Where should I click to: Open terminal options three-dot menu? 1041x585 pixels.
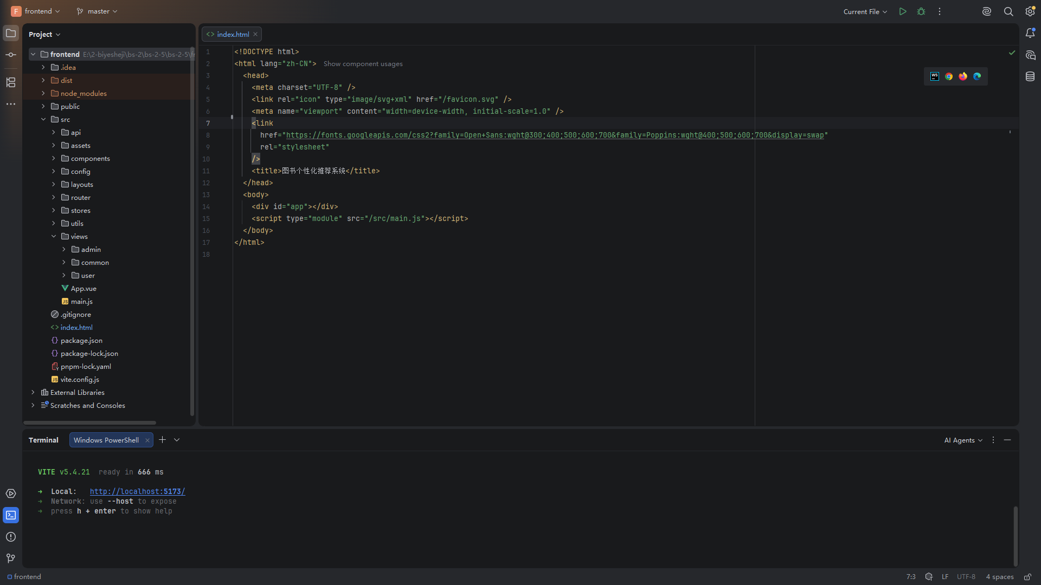[x=993, y=440]
